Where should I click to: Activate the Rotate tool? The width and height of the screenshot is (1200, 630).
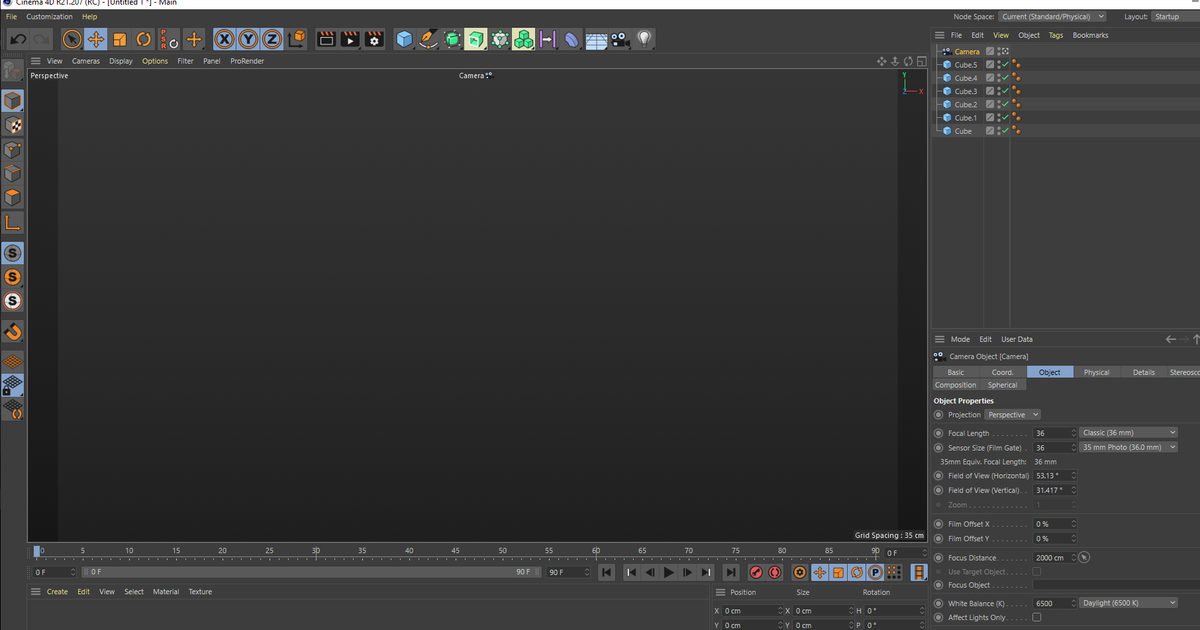[x=144, y=39]
